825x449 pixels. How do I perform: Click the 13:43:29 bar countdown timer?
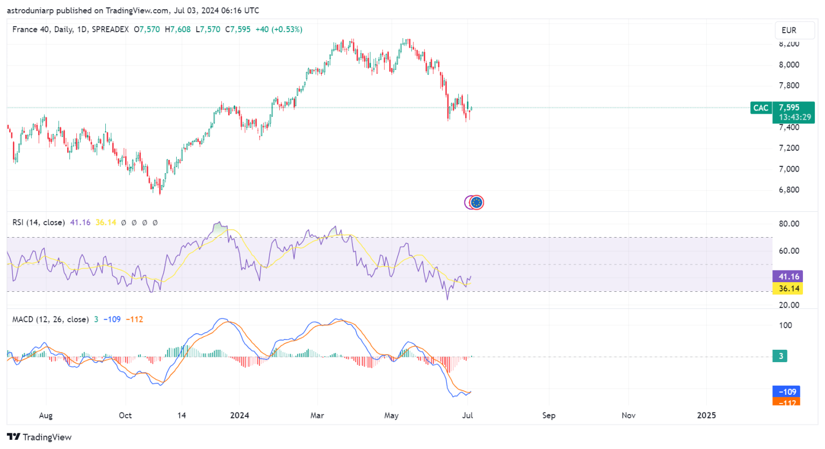point(794,117)
